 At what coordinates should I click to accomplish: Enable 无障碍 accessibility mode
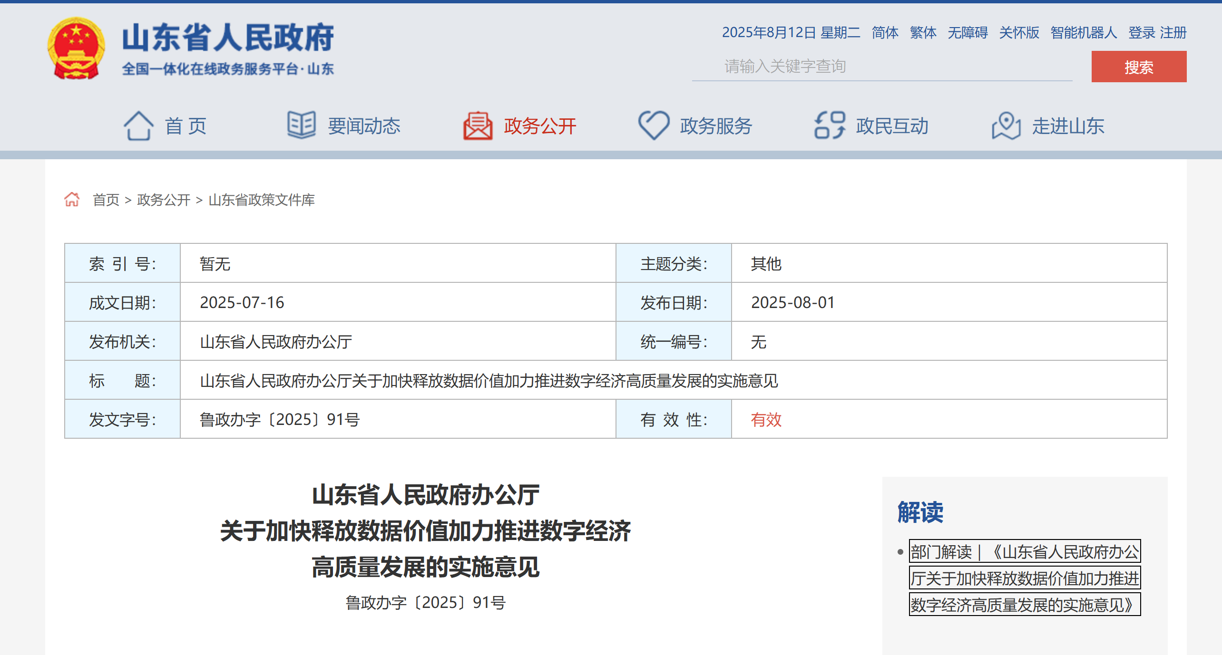pyautogui.click(x=968, y=33)
